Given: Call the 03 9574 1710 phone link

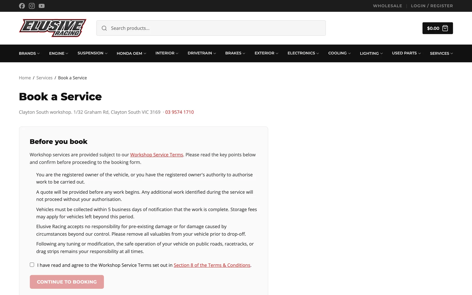Looking at the screenshot, I should click(179, 112).
